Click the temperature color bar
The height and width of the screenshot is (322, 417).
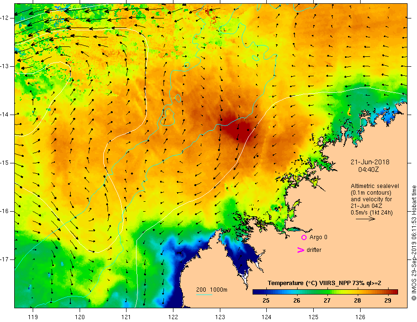(325, 292)
